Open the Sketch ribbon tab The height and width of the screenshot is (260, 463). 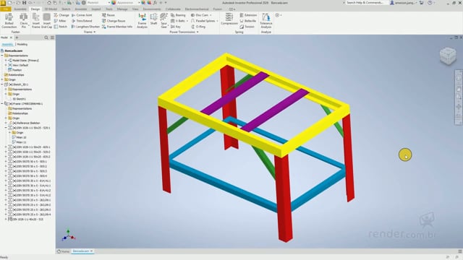point(66,9)
